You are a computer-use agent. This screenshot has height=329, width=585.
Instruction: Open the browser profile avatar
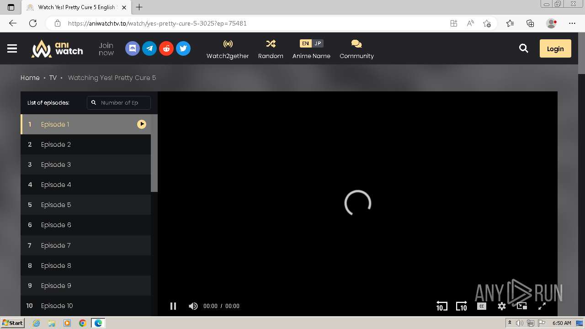552,23
